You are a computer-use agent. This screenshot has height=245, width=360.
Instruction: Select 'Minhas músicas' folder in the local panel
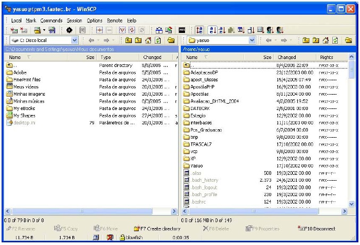pos(26,101)
